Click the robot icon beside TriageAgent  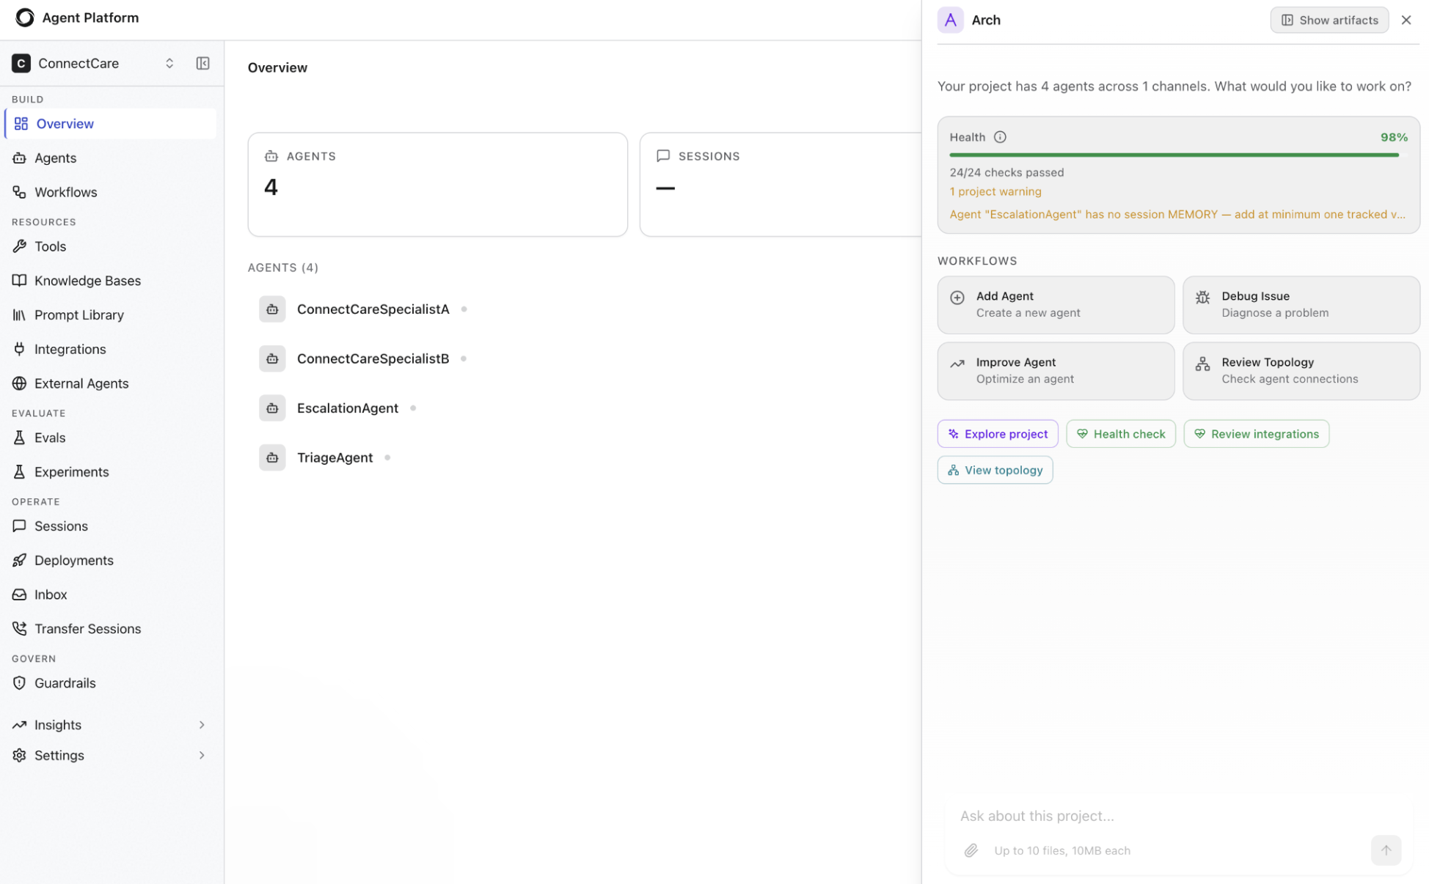tap(272, 457)
